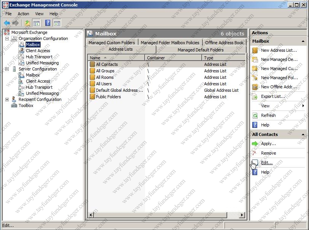Click the Export List action icon
The height and width of the screenshot is (230, 309).
tap(255, 96)
